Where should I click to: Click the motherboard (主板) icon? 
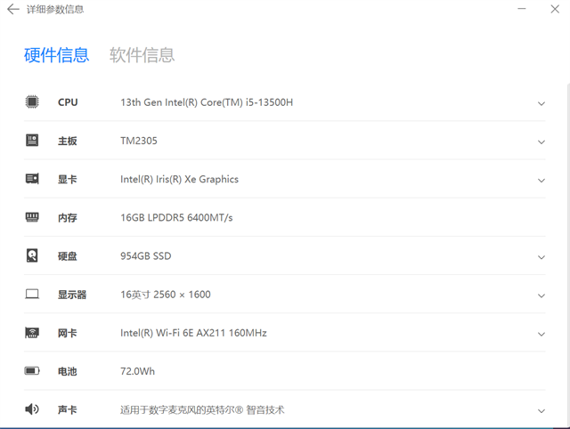(x=32, y=141)
